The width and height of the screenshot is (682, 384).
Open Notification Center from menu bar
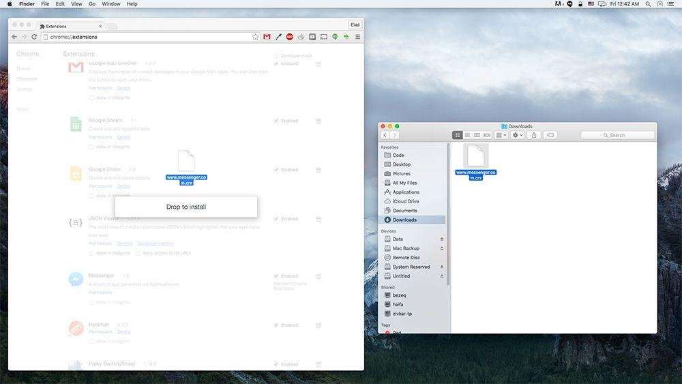pos(670,4)
